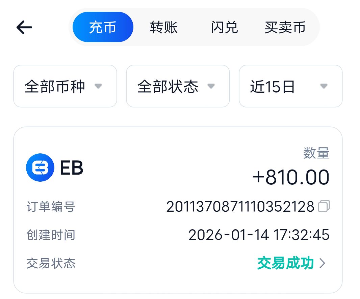
Task: Tap the back arrow to return
Action: pyautogui.click(x=24, y=27)
